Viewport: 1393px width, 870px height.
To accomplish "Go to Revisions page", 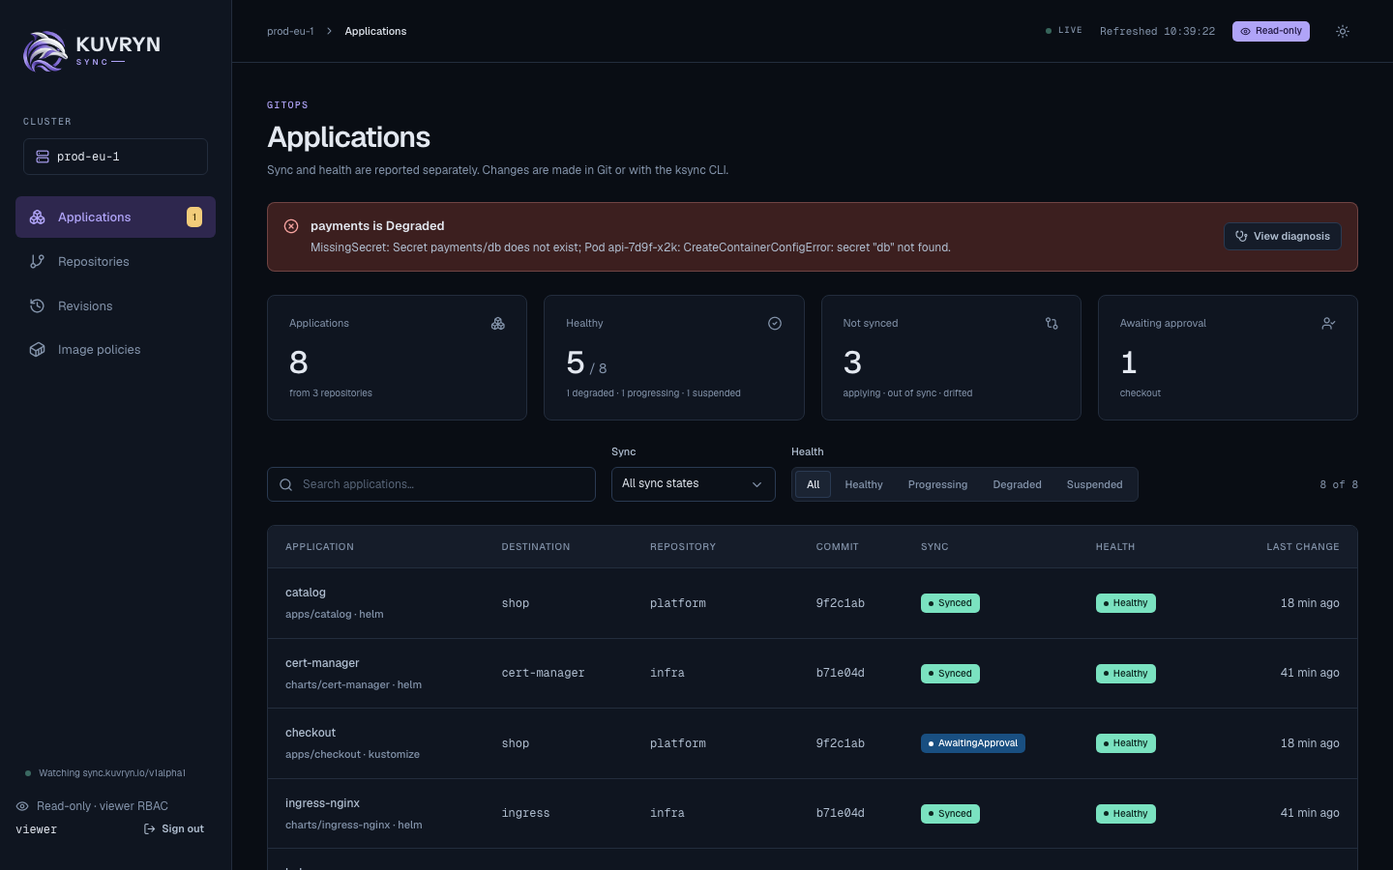I will (x=115, y=306).
